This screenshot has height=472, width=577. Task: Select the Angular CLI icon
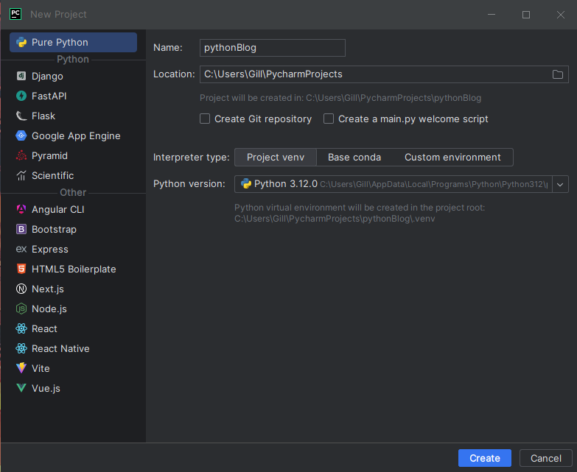21,209
